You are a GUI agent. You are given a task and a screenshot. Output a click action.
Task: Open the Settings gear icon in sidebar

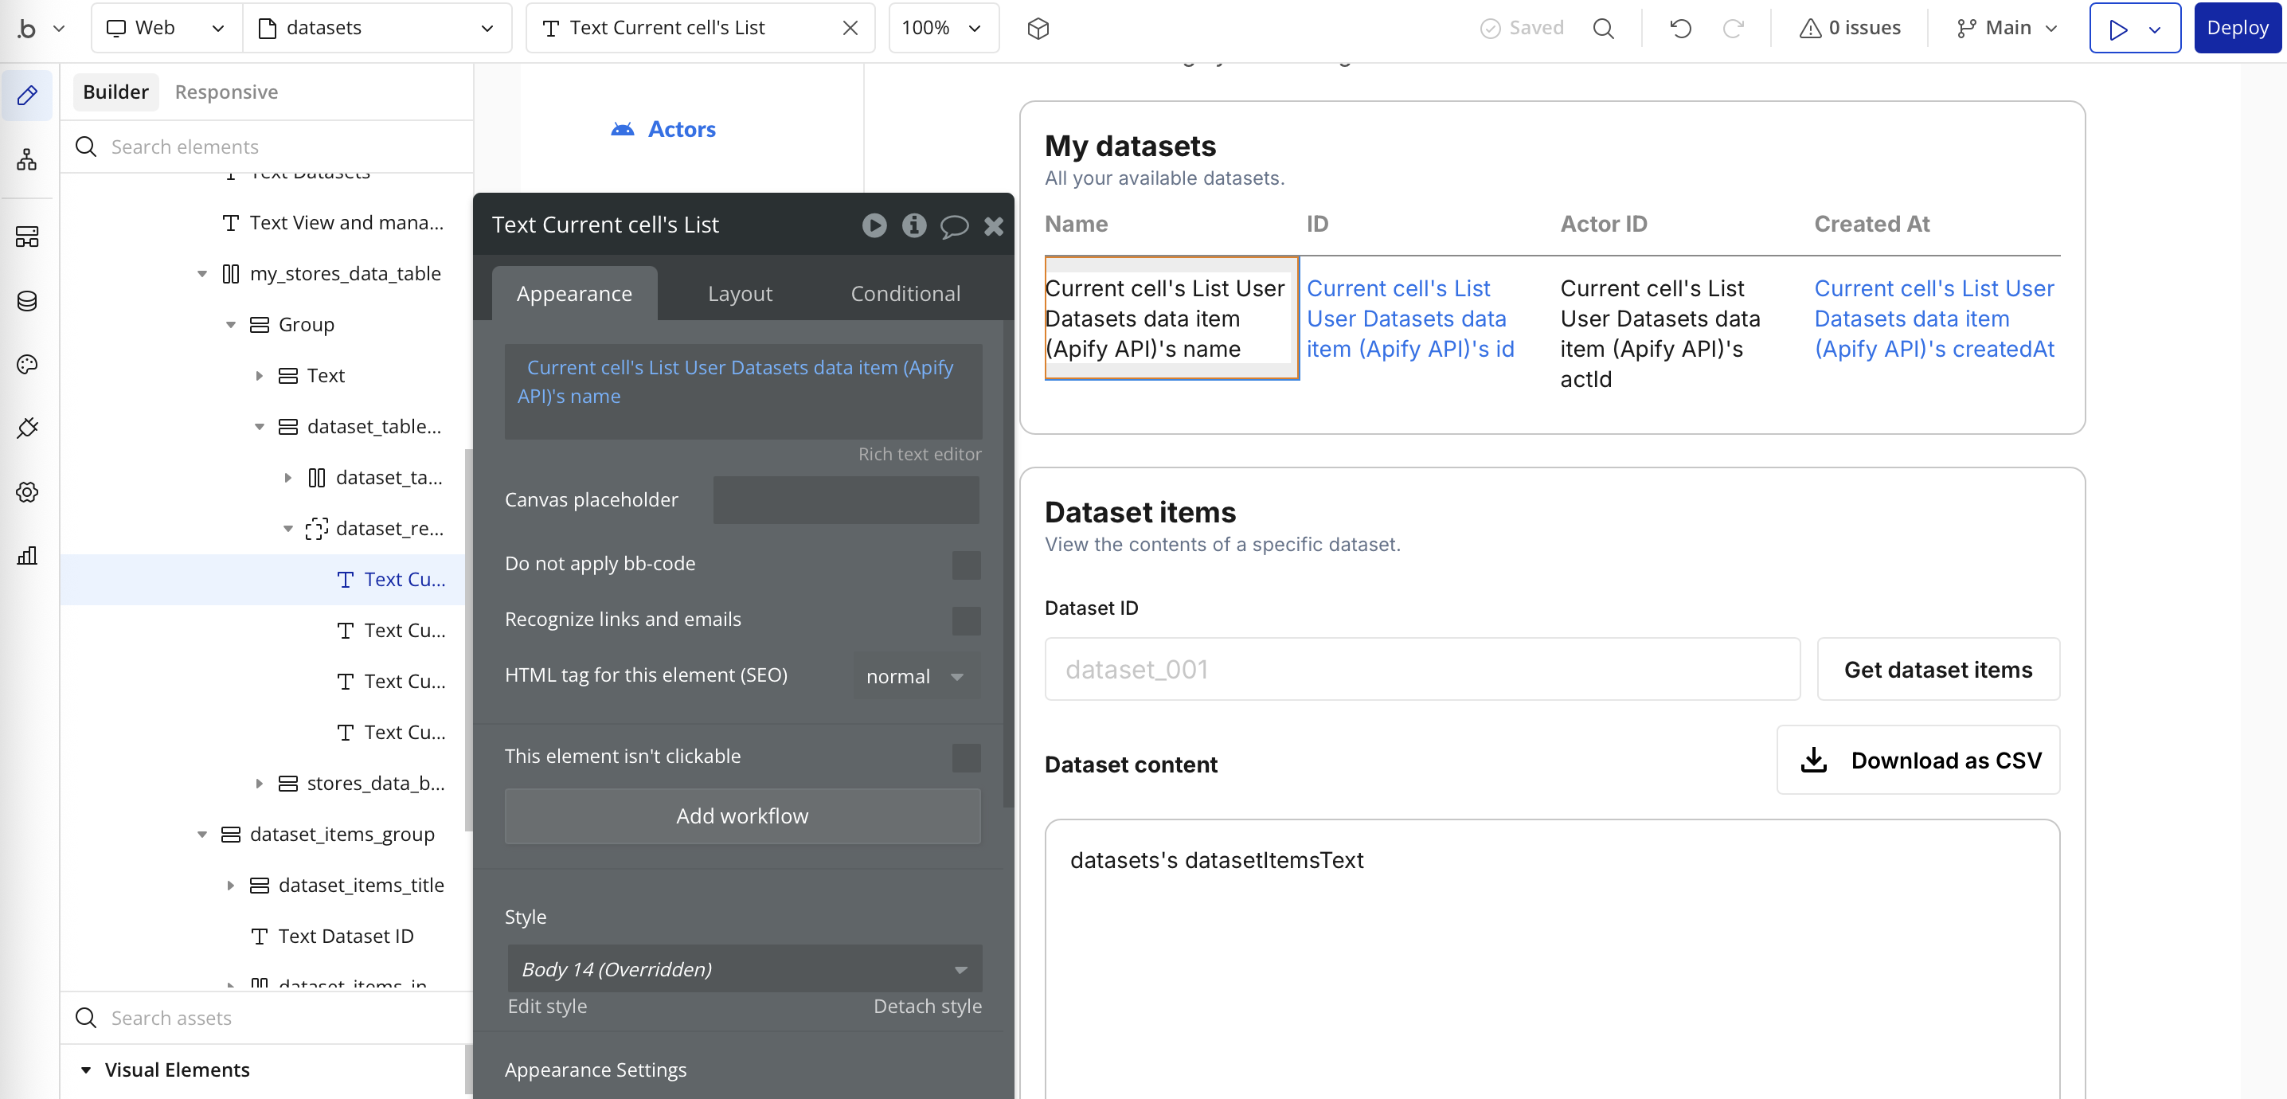[28, 492]
